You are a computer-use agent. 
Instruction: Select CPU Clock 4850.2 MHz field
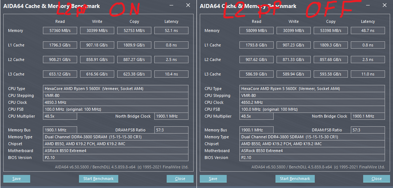pyautogui.click(x=312, y=102)
